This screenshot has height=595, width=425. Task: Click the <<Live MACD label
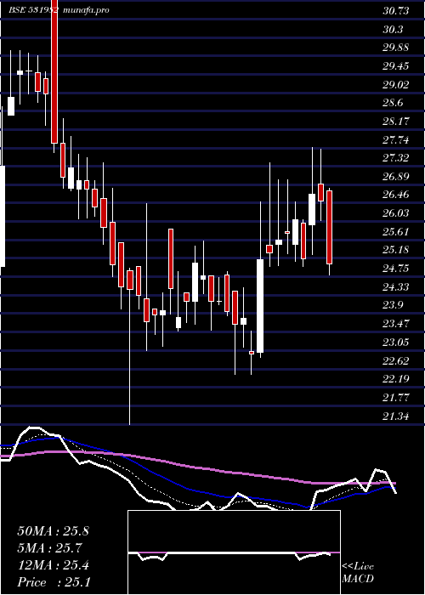(358, 572)
